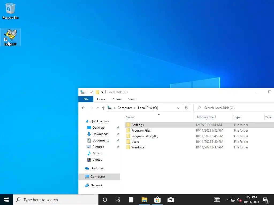Expand chevron between Computer and Local Disk
274x205 pixels.
[x=135, y=108]
